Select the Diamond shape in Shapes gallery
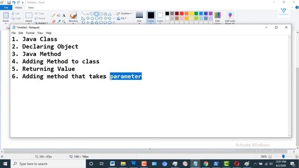The width and height of the screenshot is (299, 168). click(x=88, y=18)
